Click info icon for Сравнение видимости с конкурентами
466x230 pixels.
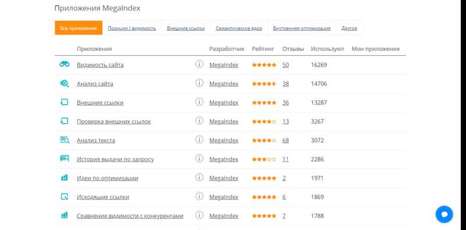coord(199,215)
